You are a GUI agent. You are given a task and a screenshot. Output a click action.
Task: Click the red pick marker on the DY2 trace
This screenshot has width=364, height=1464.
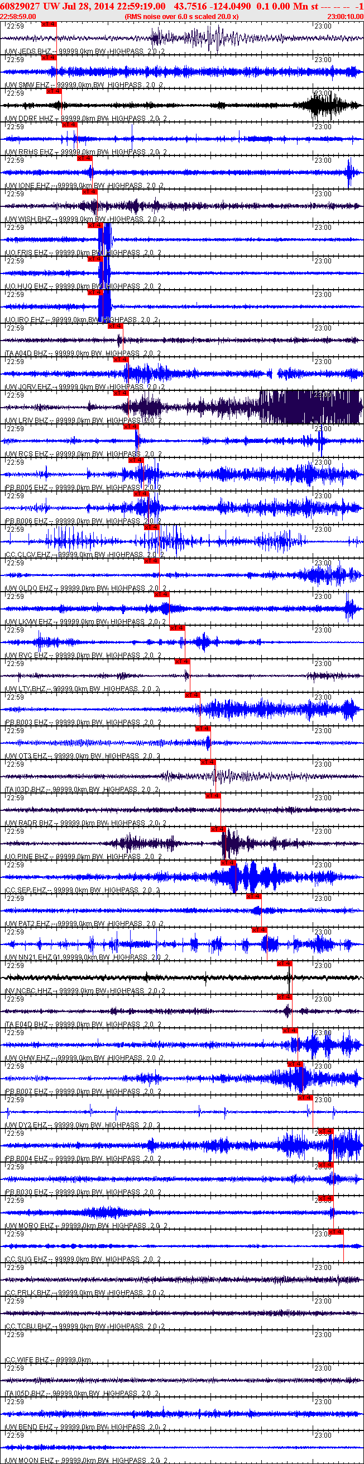pos(305,1097)
